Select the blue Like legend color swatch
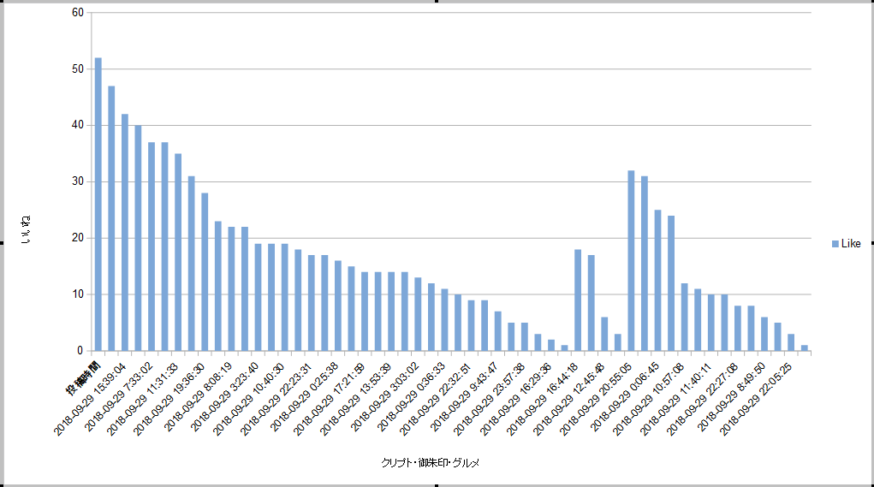Image resolution: width=874 pixels, height=487 pixels. coord(835,244)
